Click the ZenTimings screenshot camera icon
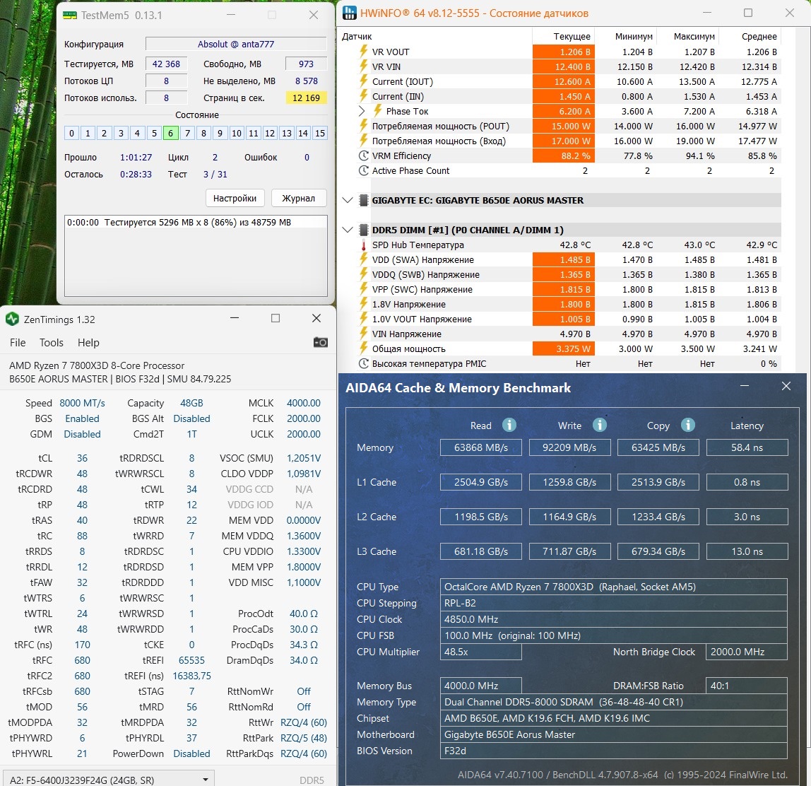The width and height of the screenshot is (811, 786). pos(320,342)
